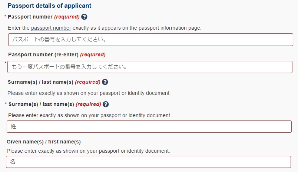Open help icon beside the asterisk-marked Surname label
Viewport: 298px width, 172px height.
click(106, 104)
